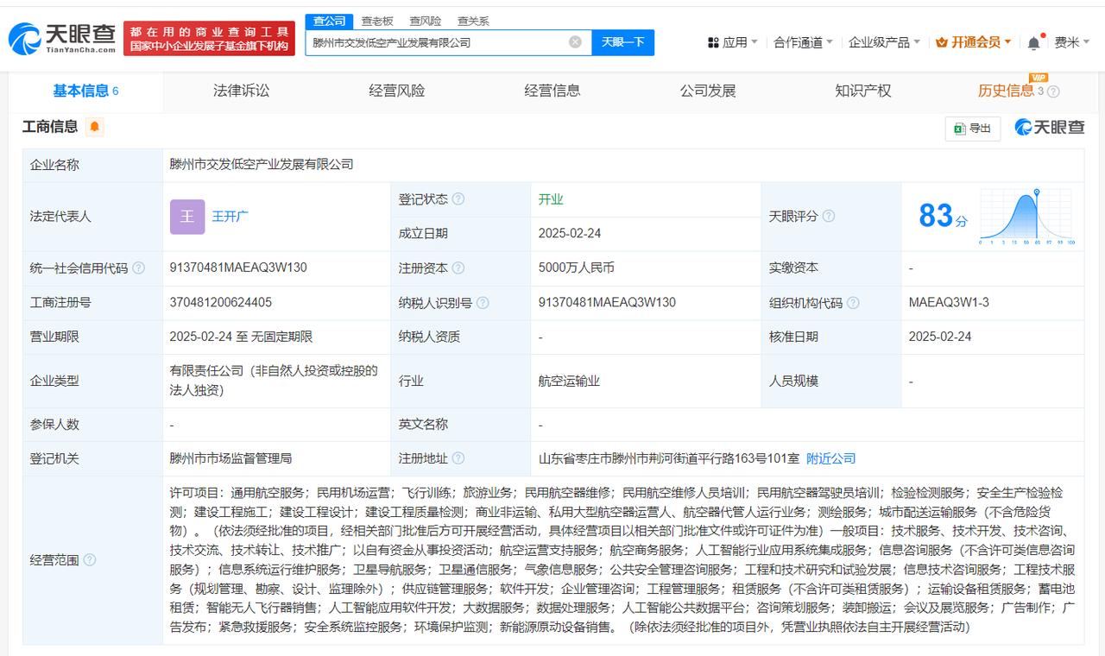Click the help icon next to 天眼评分
1105x656 pixels.
(829, 217)
